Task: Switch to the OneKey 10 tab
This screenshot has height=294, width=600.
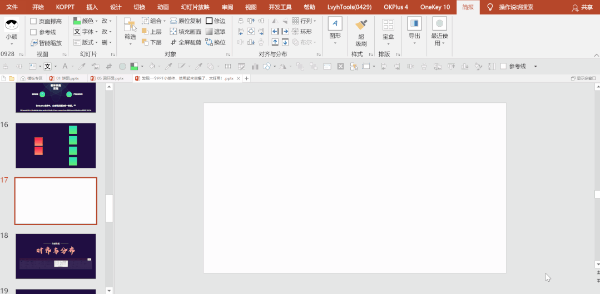Action: click(435, 7)
